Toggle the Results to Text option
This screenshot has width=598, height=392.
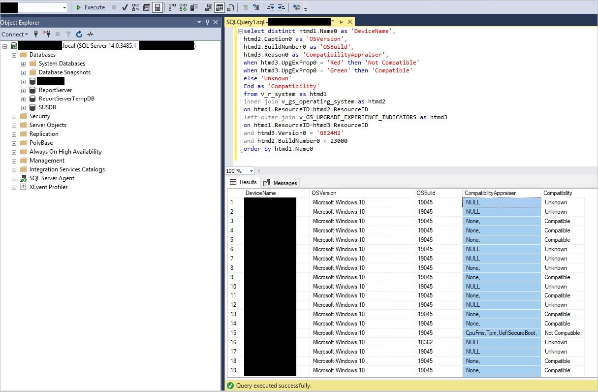(x=208, y=7)
